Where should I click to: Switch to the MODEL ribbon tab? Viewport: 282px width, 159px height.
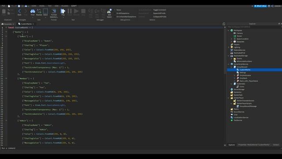click(x=42, y=6)
